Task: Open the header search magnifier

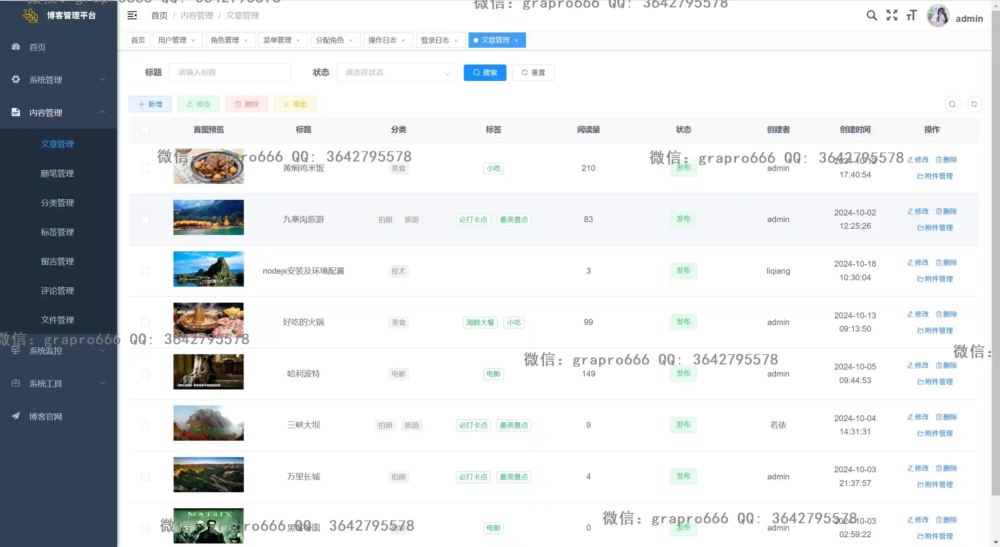Action: (871, 15)
